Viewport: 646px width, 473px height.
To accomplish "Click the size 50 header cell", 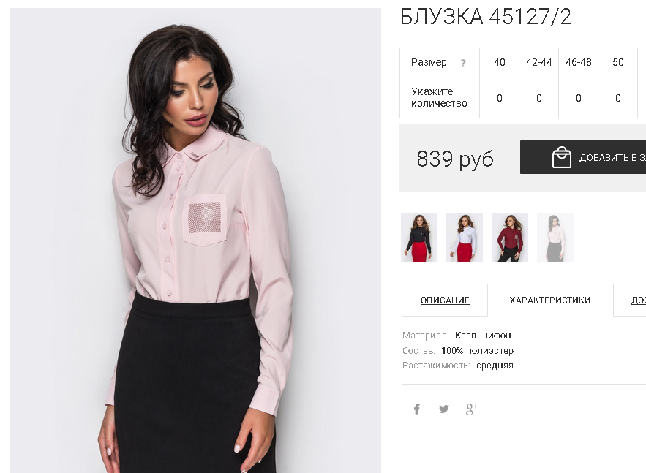I will 618,63.
